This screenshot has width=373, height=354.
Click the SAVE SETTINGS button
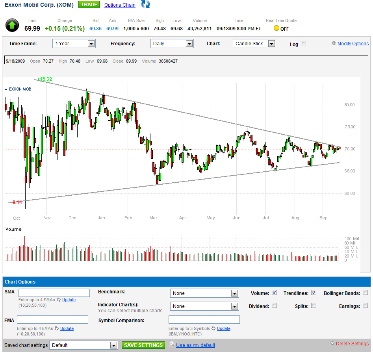coord(143,345)
